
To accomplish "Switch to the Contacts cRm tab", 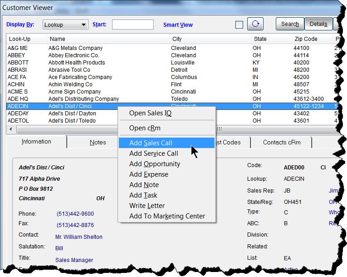I will [x=282, y=142].
